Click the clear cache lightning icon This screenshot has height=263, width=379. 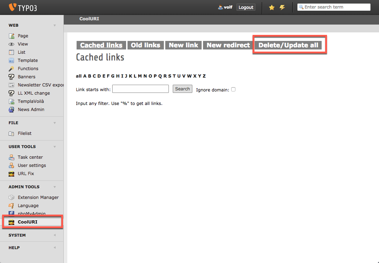coord(282,7)
